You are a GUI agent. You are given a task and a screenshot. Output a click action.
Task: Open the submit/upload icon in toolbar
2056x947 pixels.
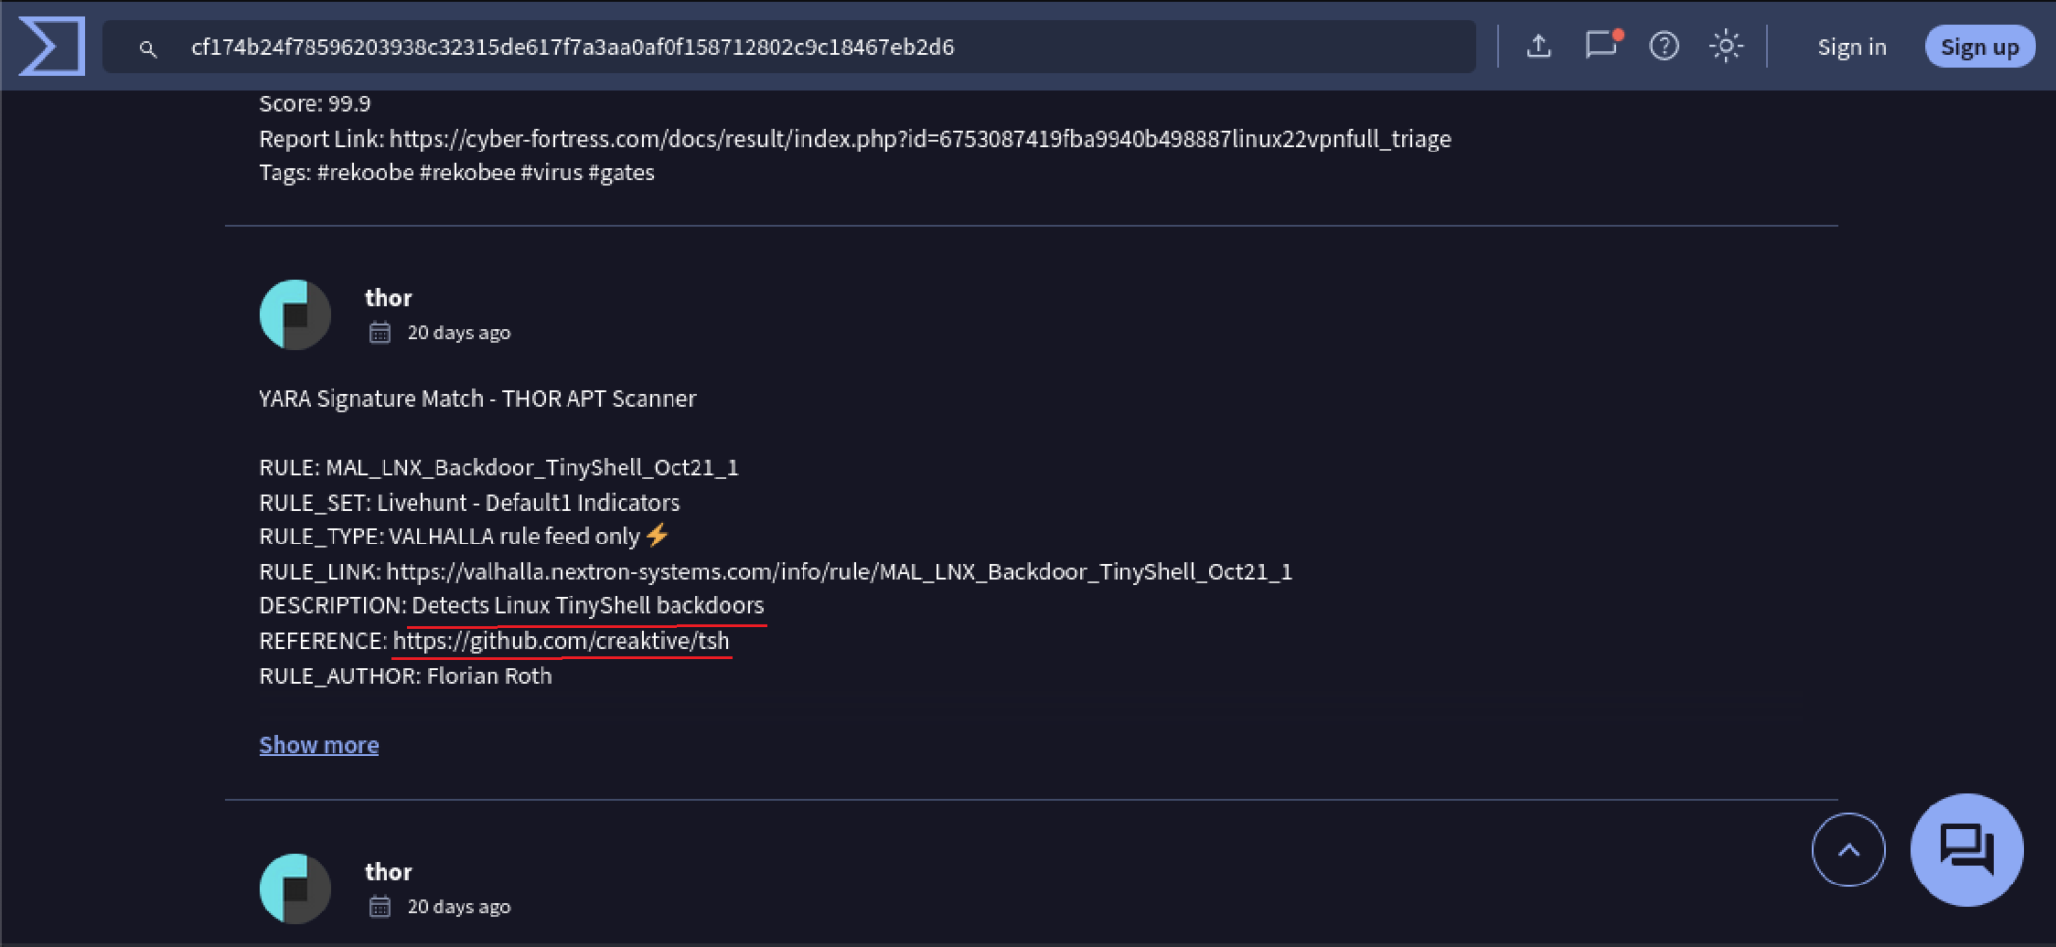[x=1540, y=46]
